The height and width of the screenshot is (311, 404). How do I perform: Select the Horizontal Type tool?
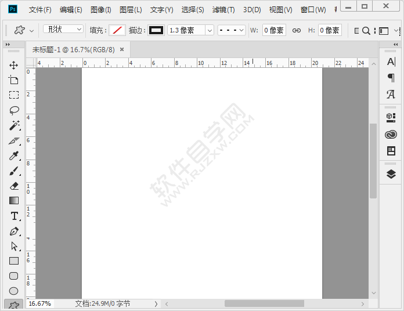pos(14,216)
